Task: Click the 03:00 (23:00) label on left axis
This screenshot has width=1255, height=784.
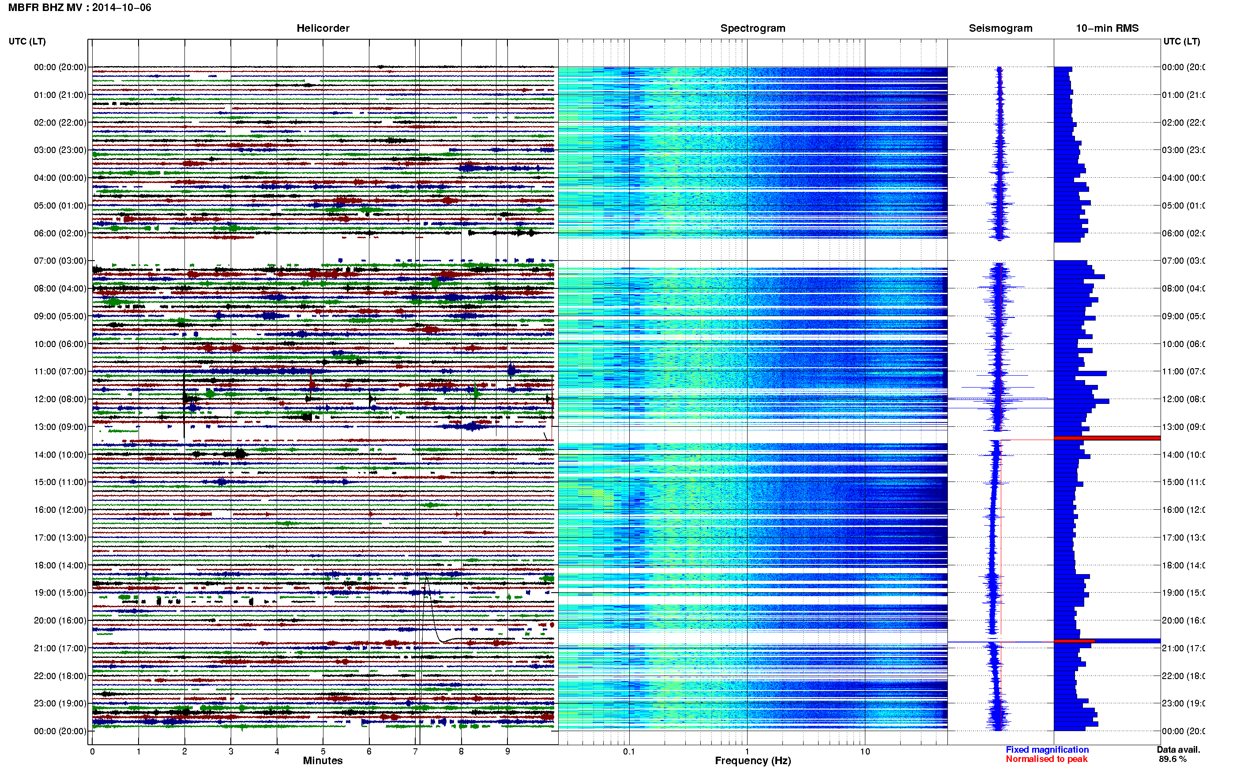Action: tap(60, 150)
